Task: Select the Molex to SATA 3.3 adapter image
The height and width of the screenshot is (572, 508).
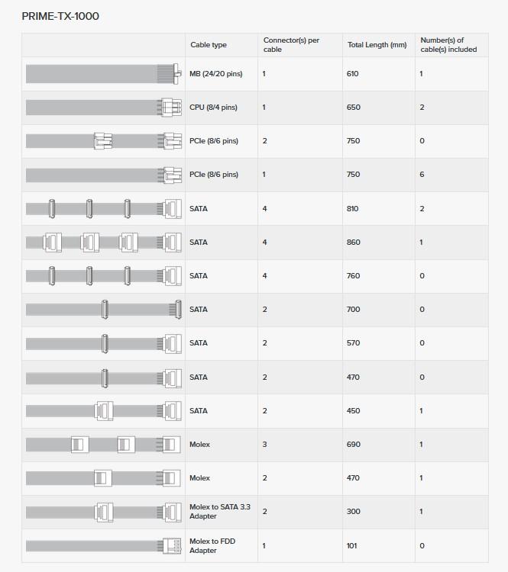Action: point(104,512)
